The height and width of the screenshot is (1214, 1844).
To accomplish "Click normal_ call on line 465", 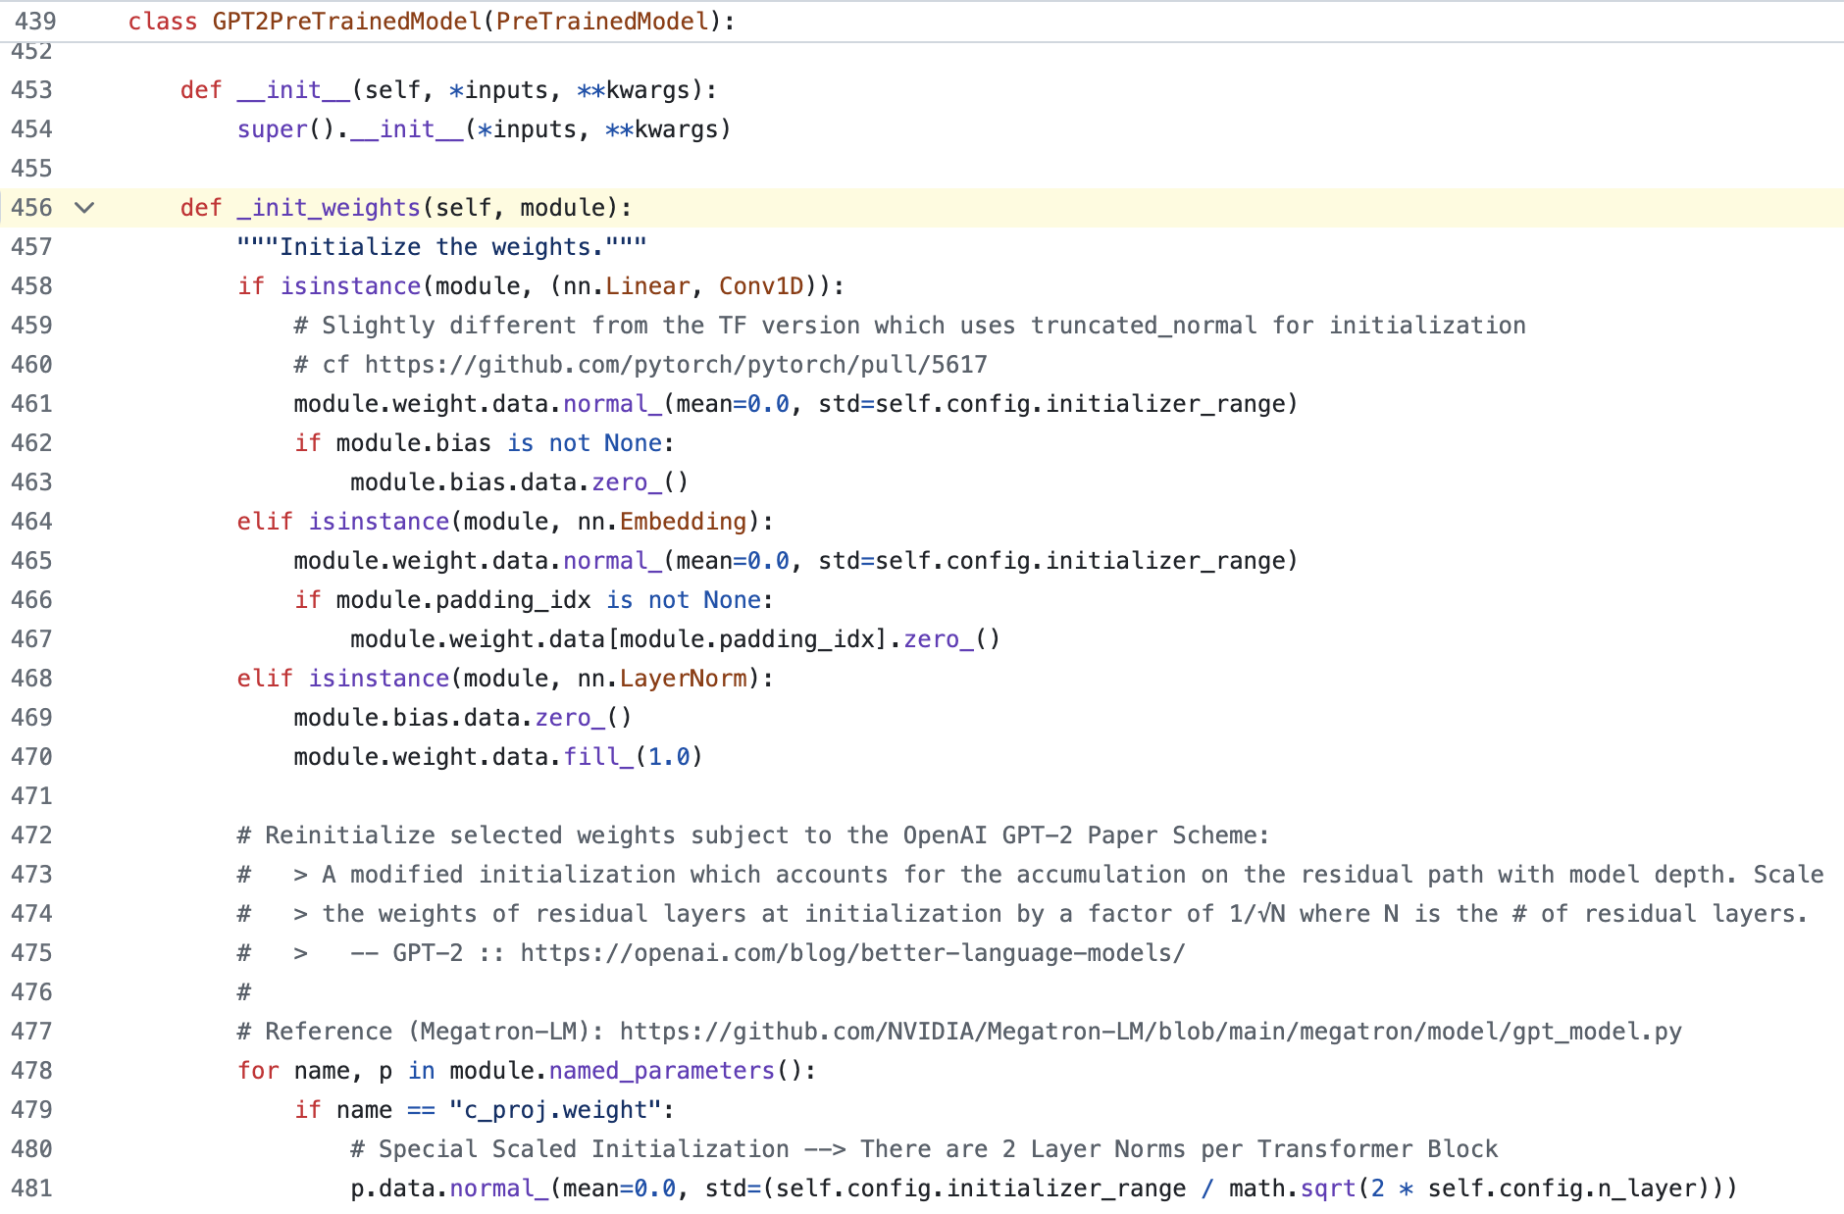I will pyautogui.click(x=612, y=561).
